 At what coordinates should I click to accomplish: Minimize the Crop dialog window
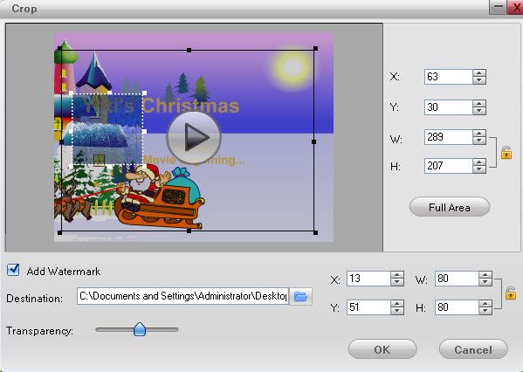tap(498, 7)
